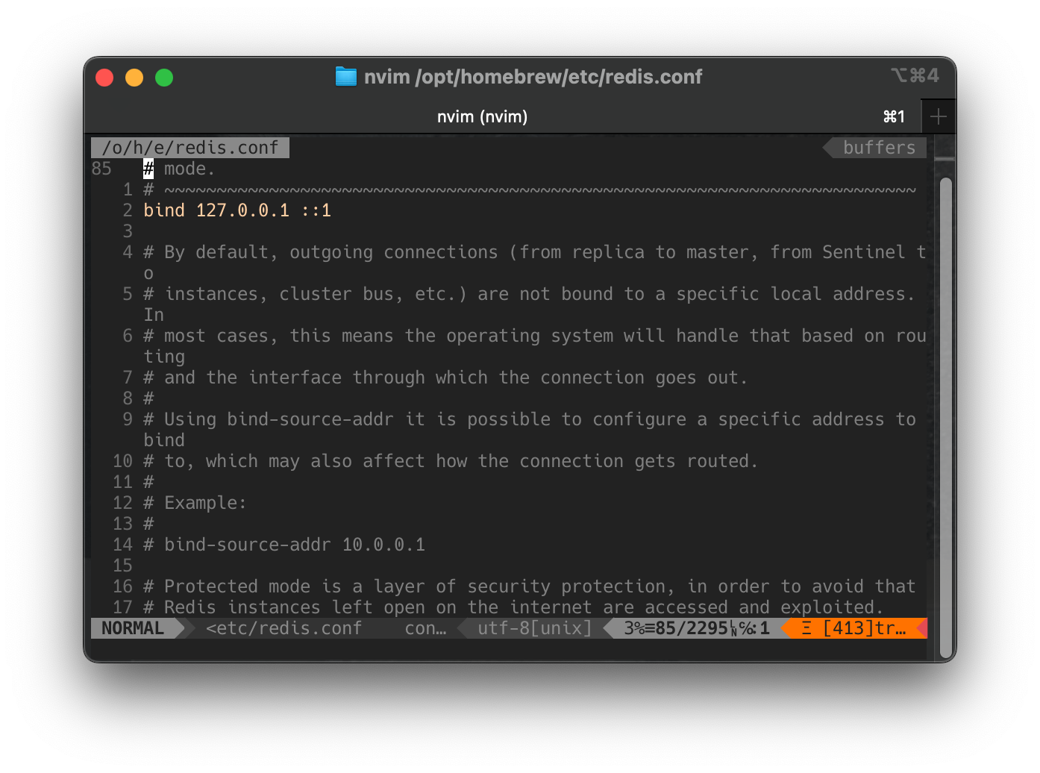Click line '# and the interface through which'
The image size is (1040, 773).
click(x=445, y=378)
